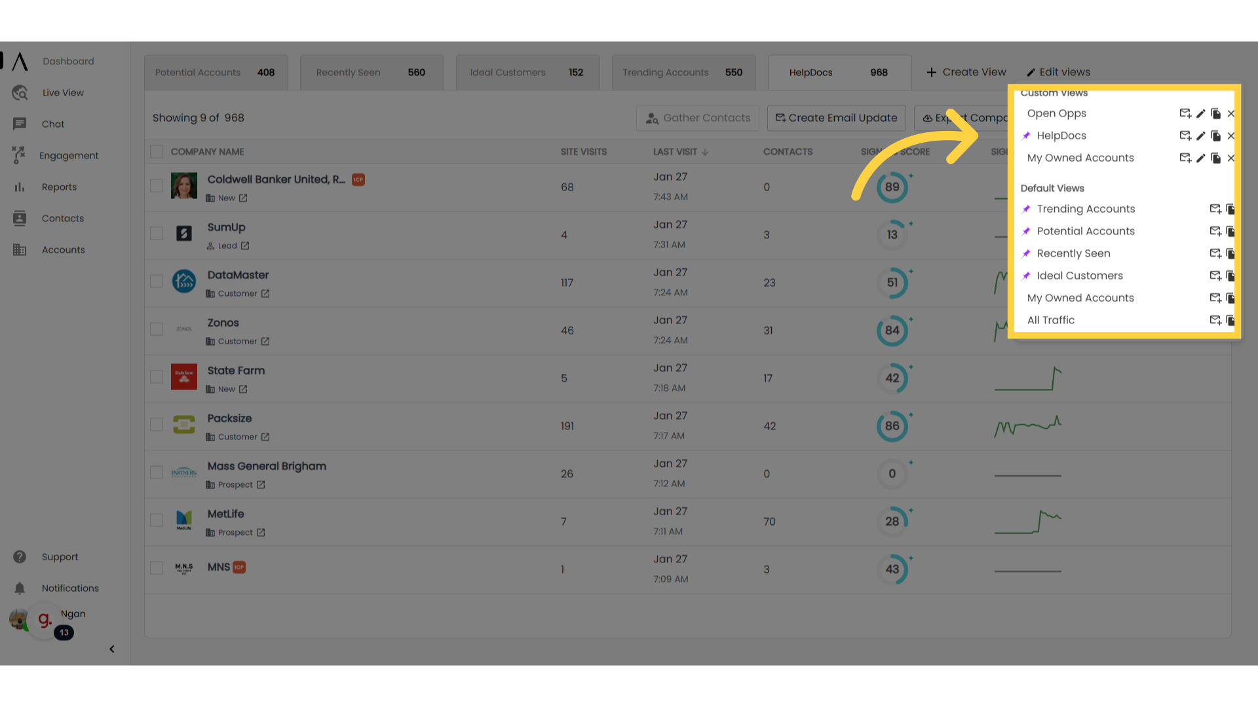Click Coldwell Banker signal score ring 89
Viewport: 1258px width, 707px height.
pyautogui.click(x=892, y=187)
